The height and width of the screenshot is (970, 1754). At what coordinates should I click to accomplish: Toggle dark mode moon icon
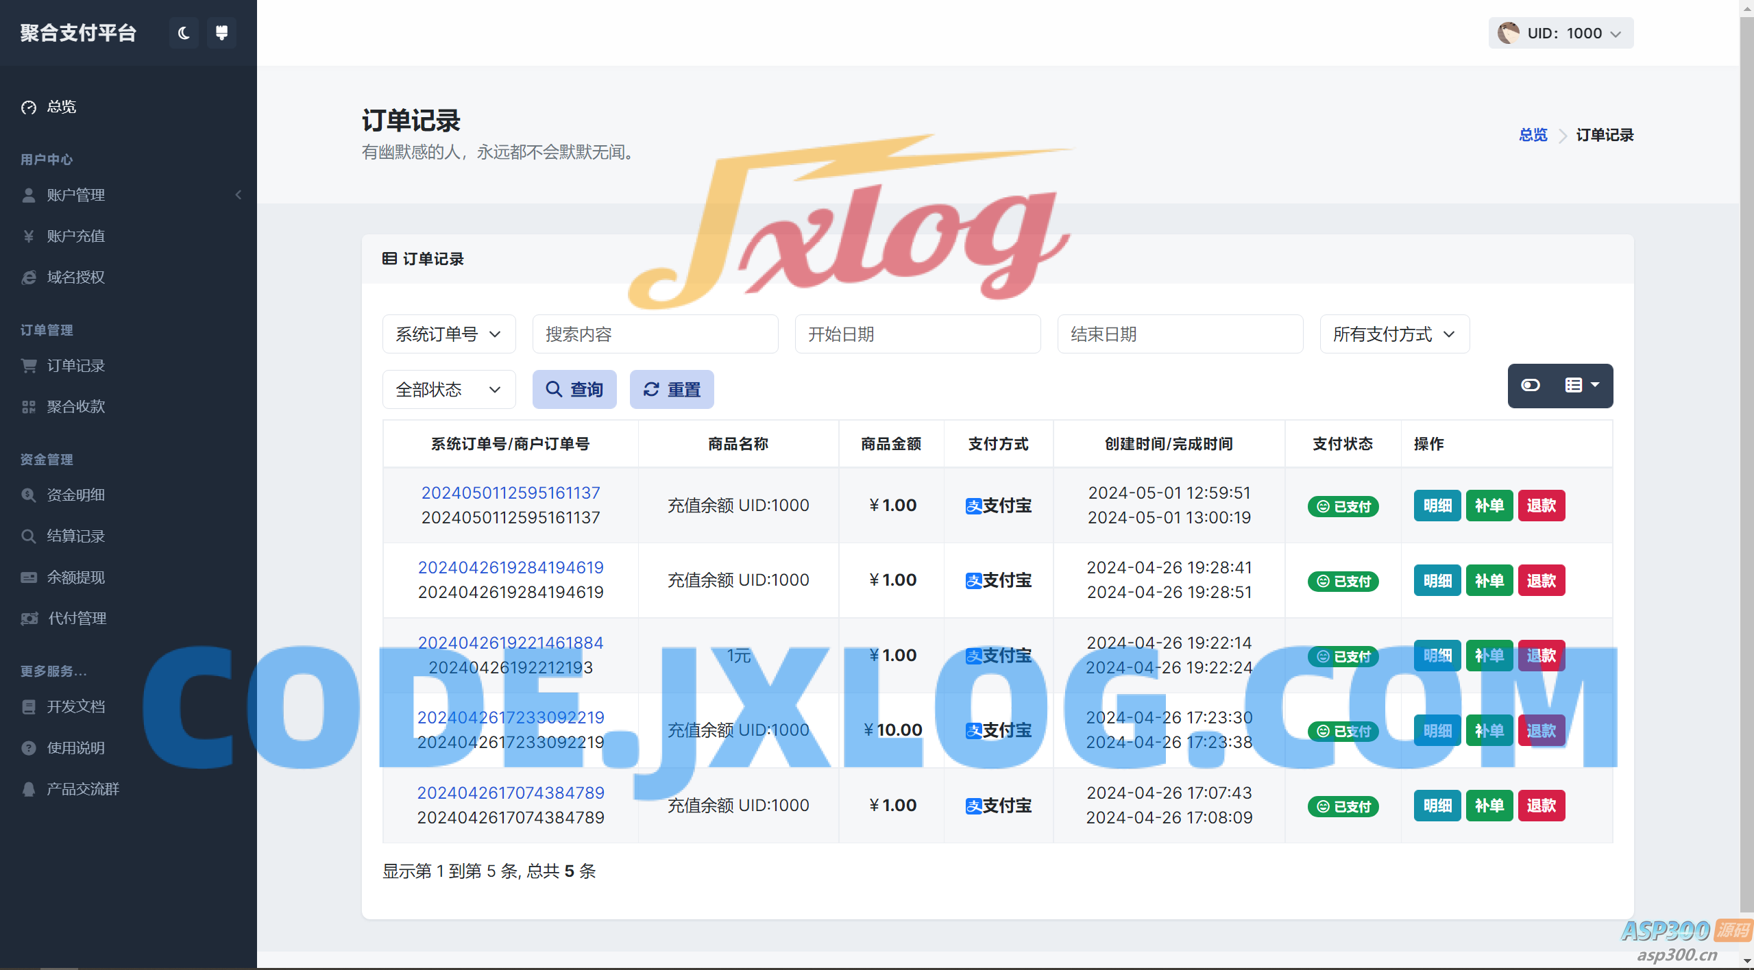(184, 33)
